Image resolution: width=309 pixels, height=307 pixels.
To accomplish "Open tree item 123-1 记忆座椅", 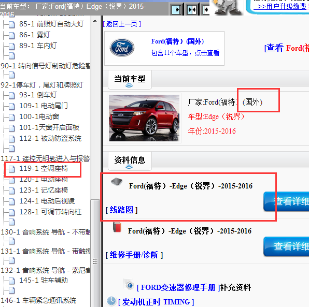I will [x=44, y=190].
